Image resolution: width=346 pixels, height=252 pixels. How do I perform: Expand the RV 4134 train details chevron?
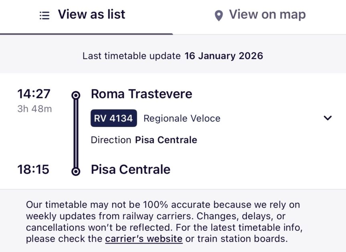[328, 118]
